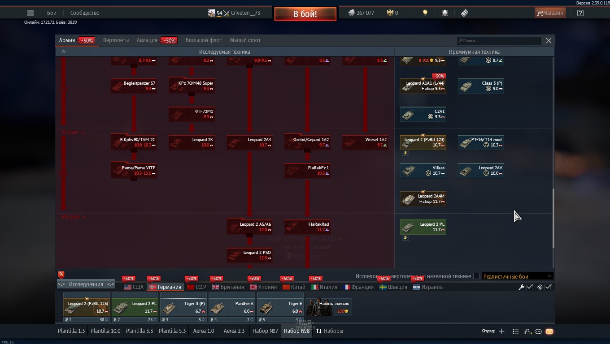Screen dimensions: 610x344
Task: Select Puma/Puma VJTF vehicle
Action: [x=134, y=171]
